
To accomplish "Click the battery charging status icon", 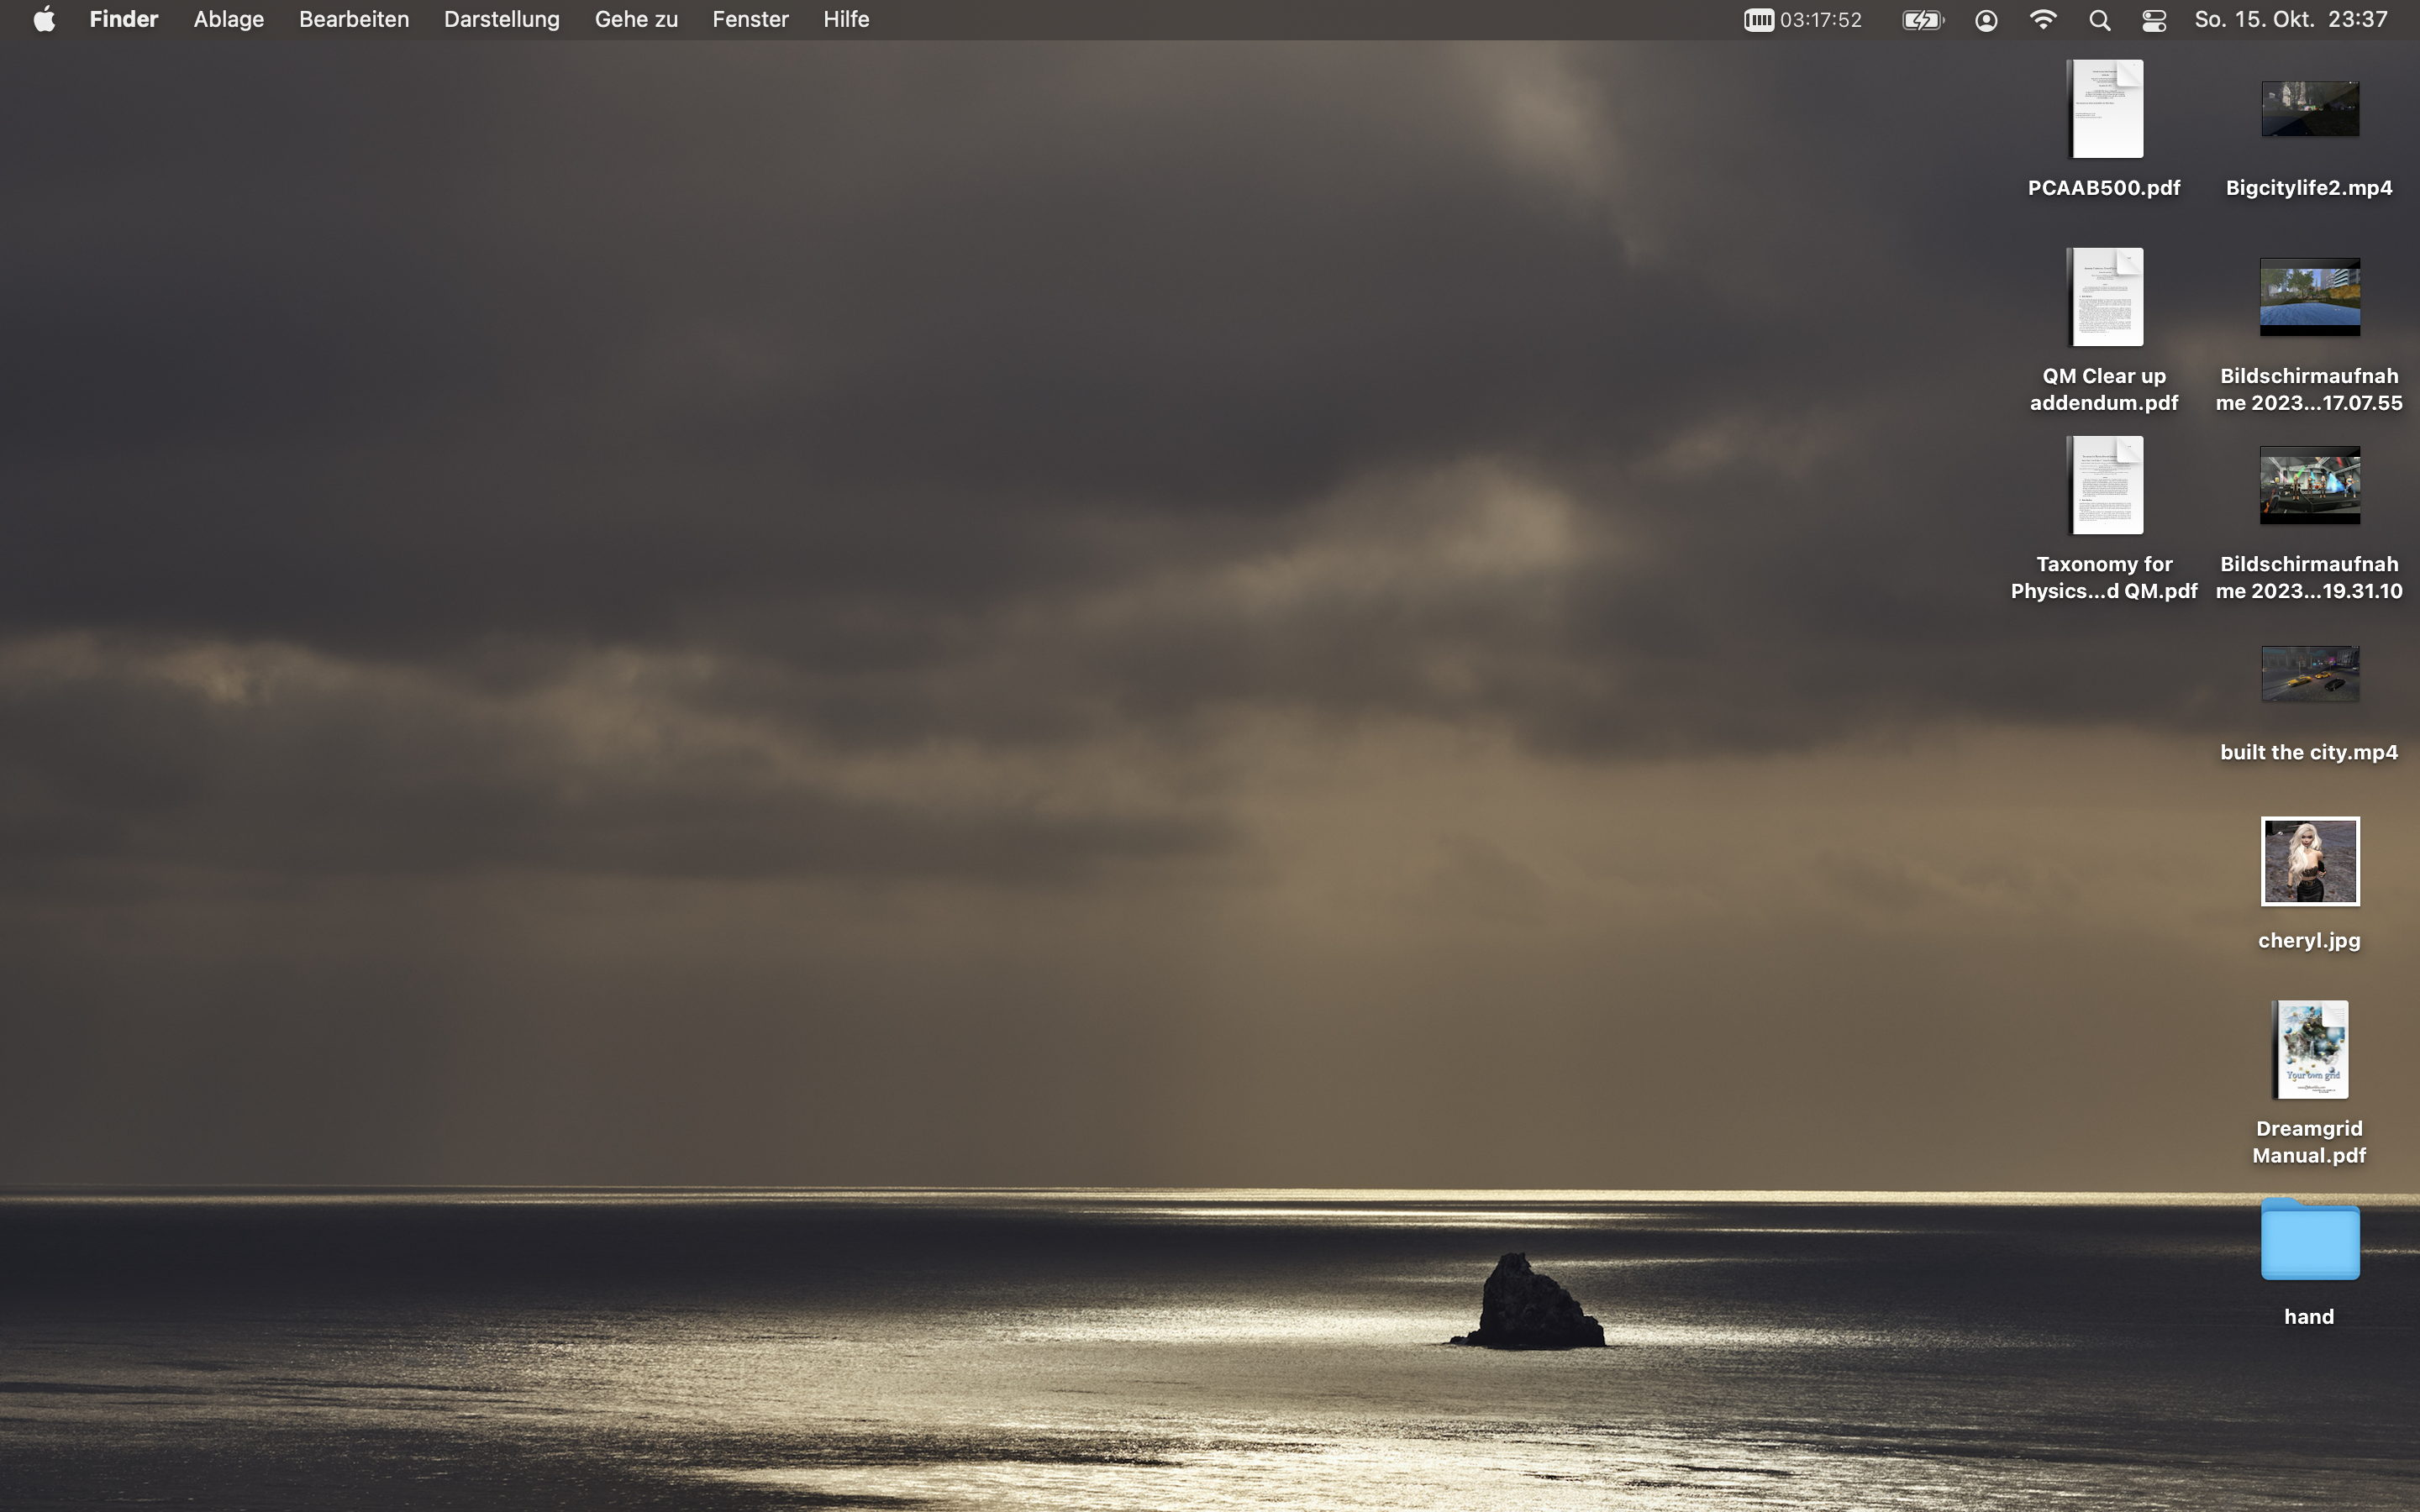I will click(x=1921, y=20).
